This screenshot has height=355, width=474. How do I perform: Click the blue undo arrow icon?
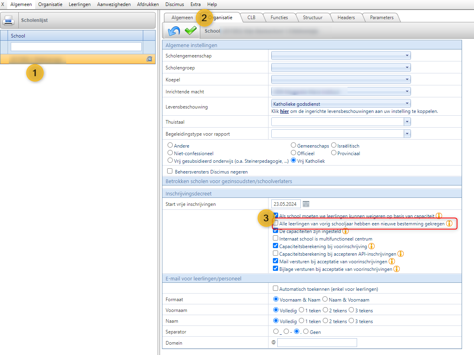pos(174,31)
